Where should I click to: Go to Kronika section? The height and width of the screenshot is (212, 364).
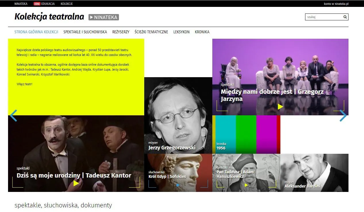pyautogui.click(x=202, y=32)
